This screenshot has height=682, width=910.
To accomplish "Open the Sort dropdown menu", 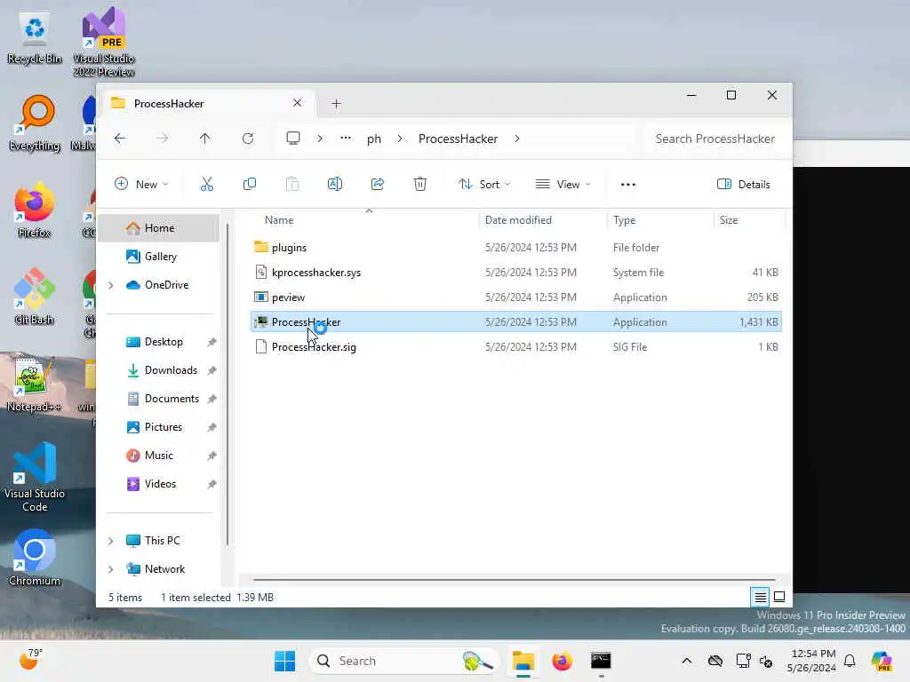I will 484,185.
